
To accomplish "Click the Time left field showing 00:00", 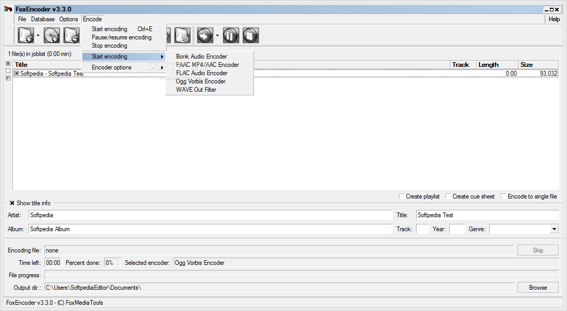I will coord(53,263).
